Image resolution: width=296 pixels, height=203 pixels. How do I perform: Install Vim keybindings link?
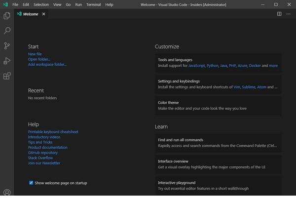click(237, 87)
